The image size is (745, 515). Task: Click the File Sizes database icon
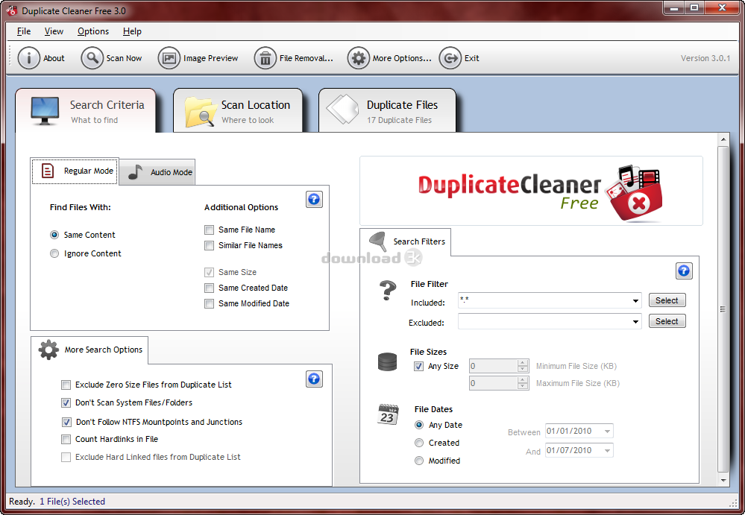387,361
